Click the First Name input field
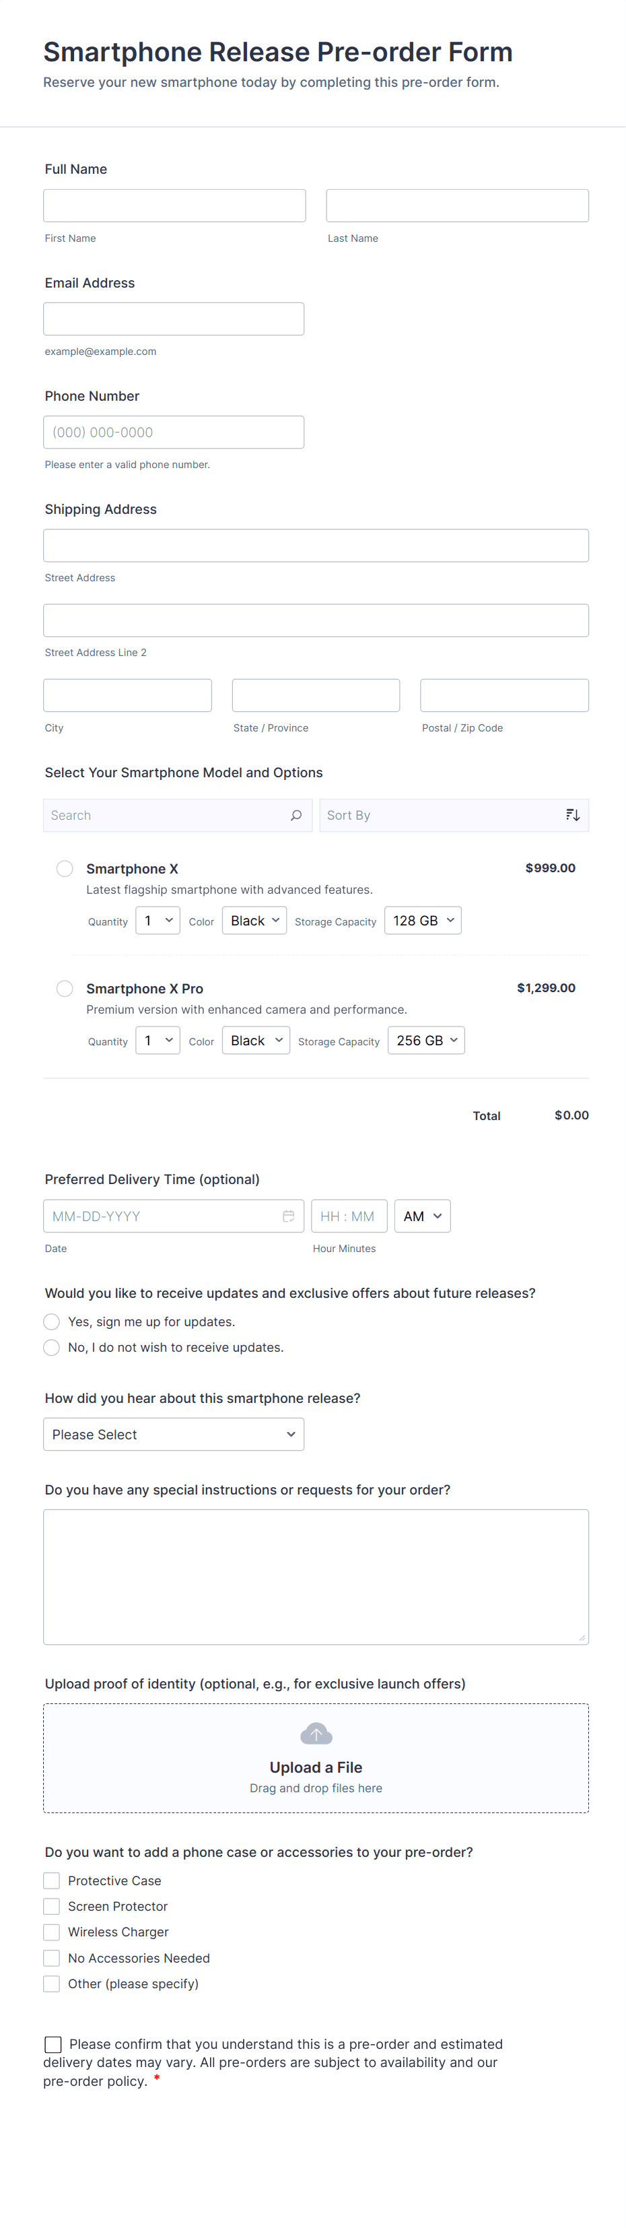This screenshot has height=2228, width=626. (174, 206)
